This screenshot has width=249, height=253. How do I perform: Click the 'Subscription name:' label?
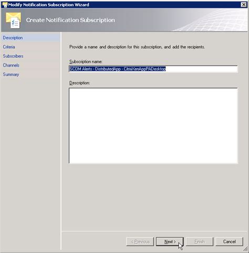pos(86,61)
